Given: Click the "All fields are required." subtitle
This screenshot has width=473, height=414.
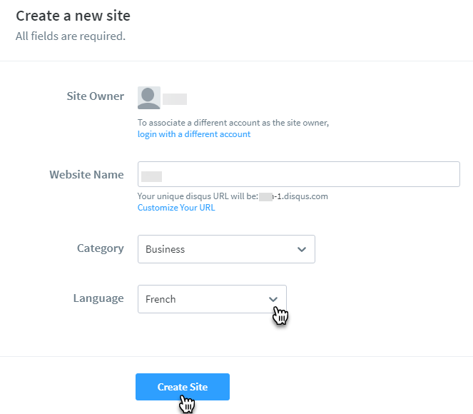Looking at the screenshot, I should point(71,36).
